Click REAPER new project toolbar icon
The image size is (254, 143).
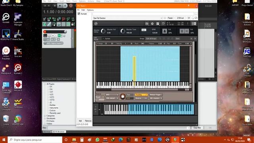click(x=44, y=19)
